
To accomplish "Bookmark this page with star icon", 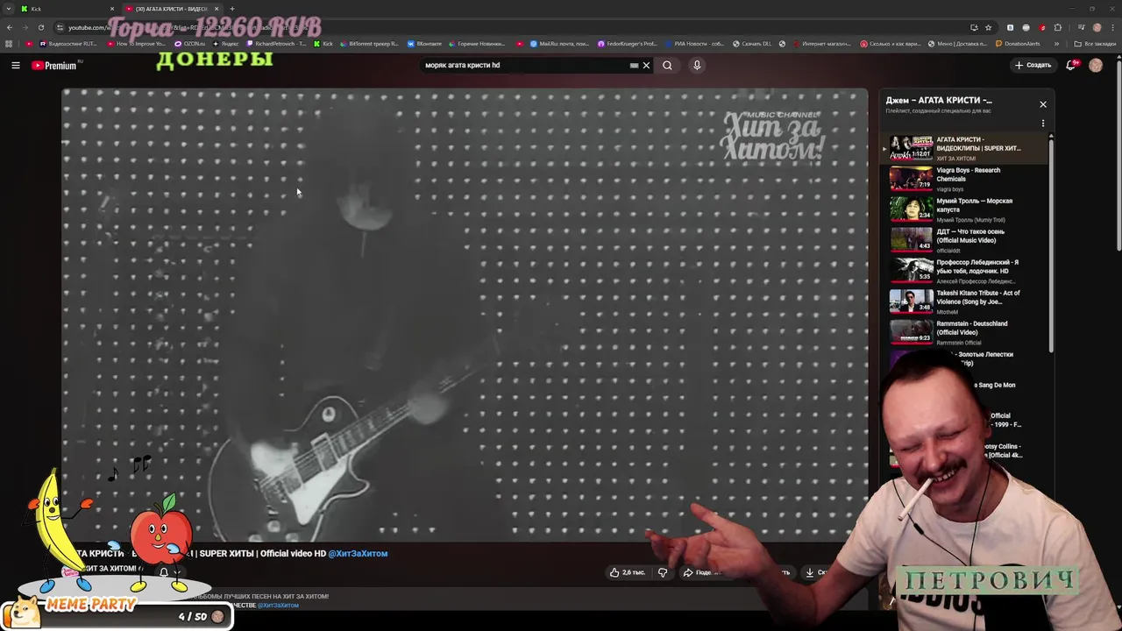I will [988, 27].
